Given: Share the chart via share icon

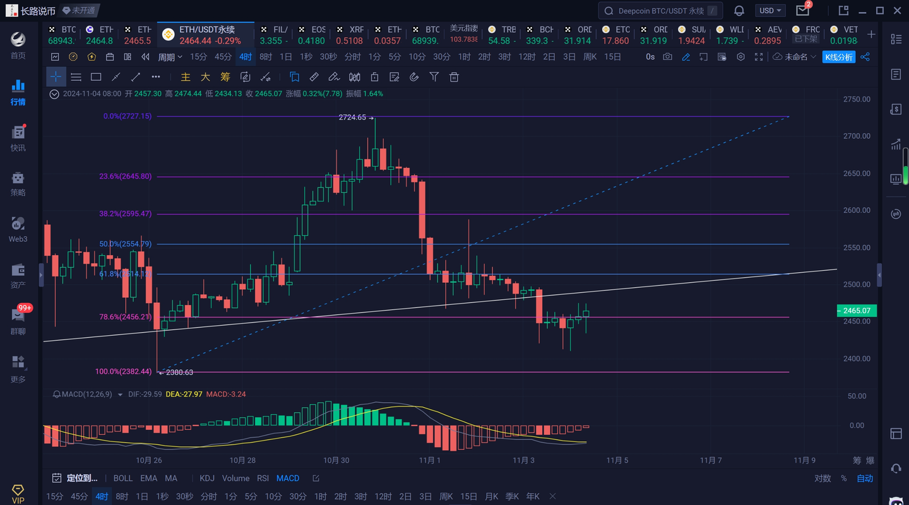Looking at the screenshot, I should coord(865,57).
